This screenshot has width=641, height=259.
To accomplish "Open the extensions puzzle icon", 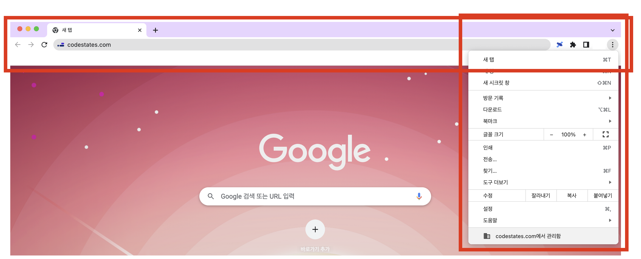I will tap(573, 45).
